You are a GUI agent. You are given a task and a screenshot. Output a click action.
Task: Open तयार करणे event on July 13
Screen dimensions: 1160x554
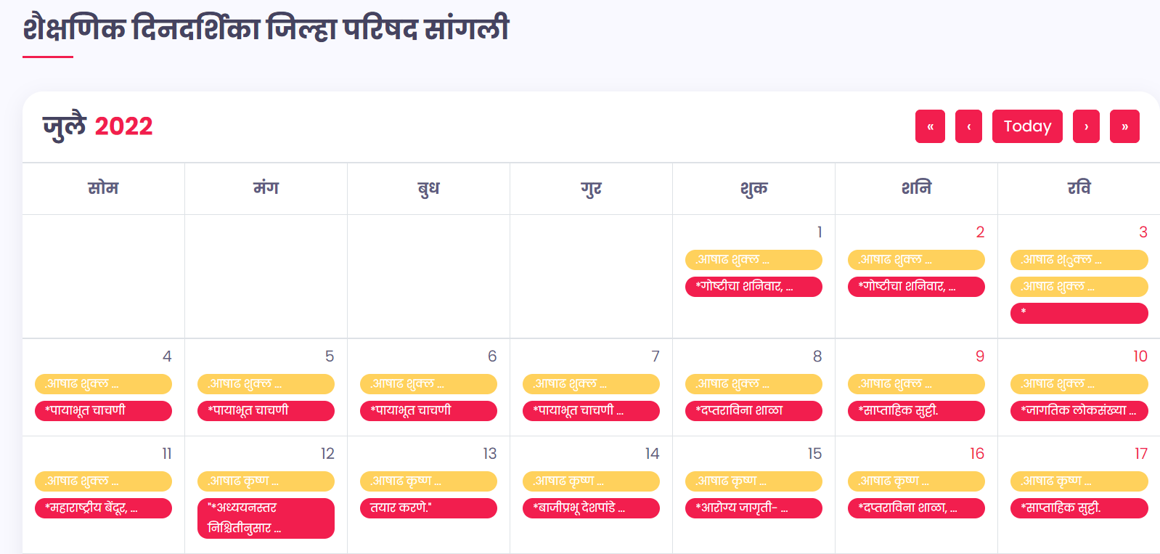(x=428, y=508)
